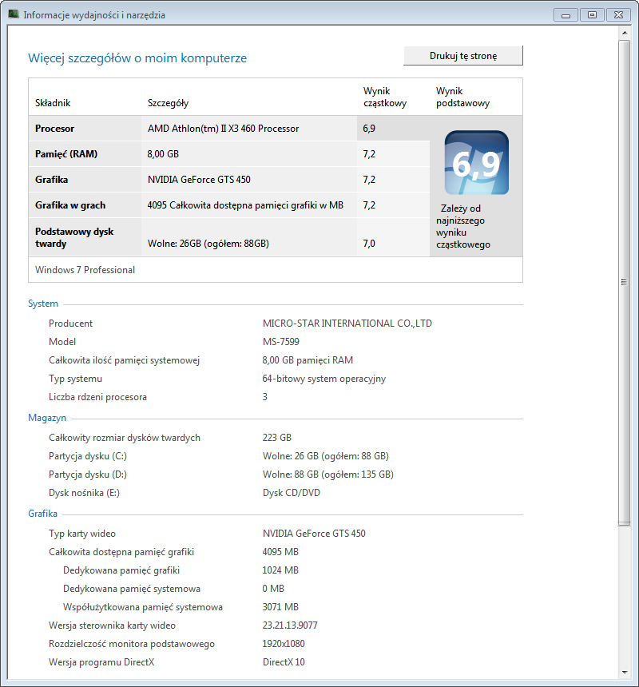Screen dimensions: 639x687
Task: Close the Informacje wydajności i narzędzia window
Action: click(x=617, y=14)
